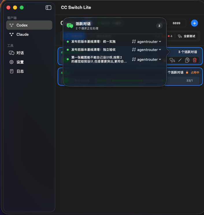Click 3 个活跃对话 label on first card

[x=188, y=52]
